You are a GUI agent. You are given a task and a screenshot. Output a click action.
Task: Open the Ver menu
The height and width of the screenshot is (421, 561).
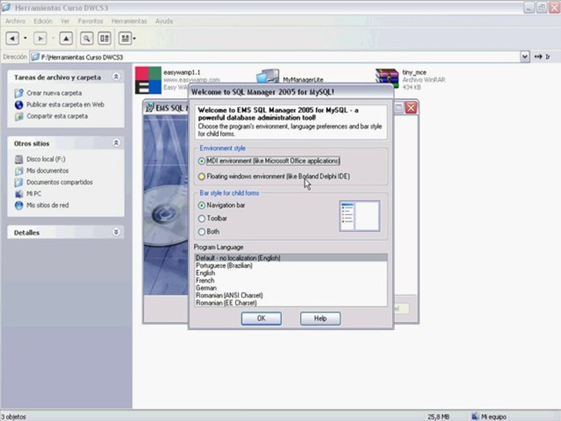65,21
